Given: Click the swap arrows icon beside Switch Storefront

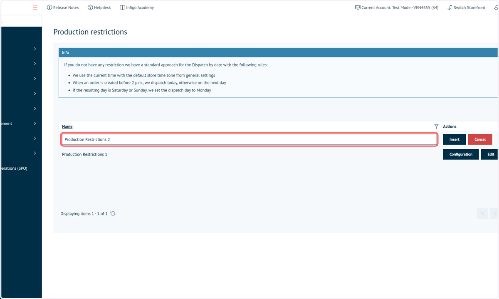Looking at the screenshot, I should click(x=450, y=7).
